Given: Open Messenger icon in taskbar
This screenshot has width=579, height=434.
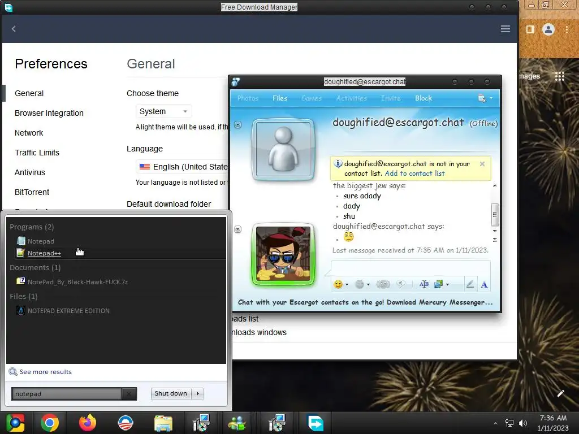Looking at the screenshot, I should [237, 423].
